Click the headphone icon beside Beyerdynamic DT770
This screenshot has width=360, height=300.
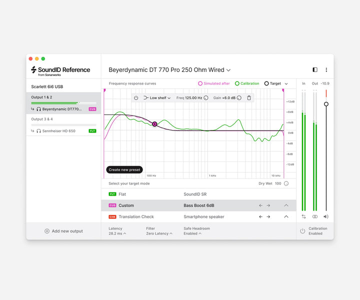click(x=39, y=109)
